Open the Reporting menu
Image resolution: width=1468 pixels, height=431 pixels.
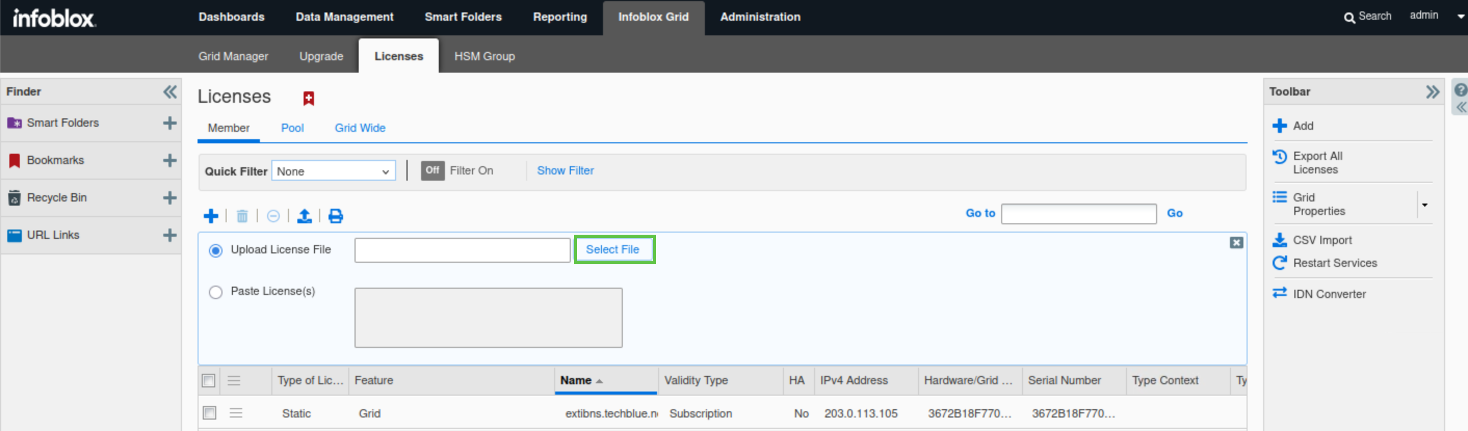point(560,17)
